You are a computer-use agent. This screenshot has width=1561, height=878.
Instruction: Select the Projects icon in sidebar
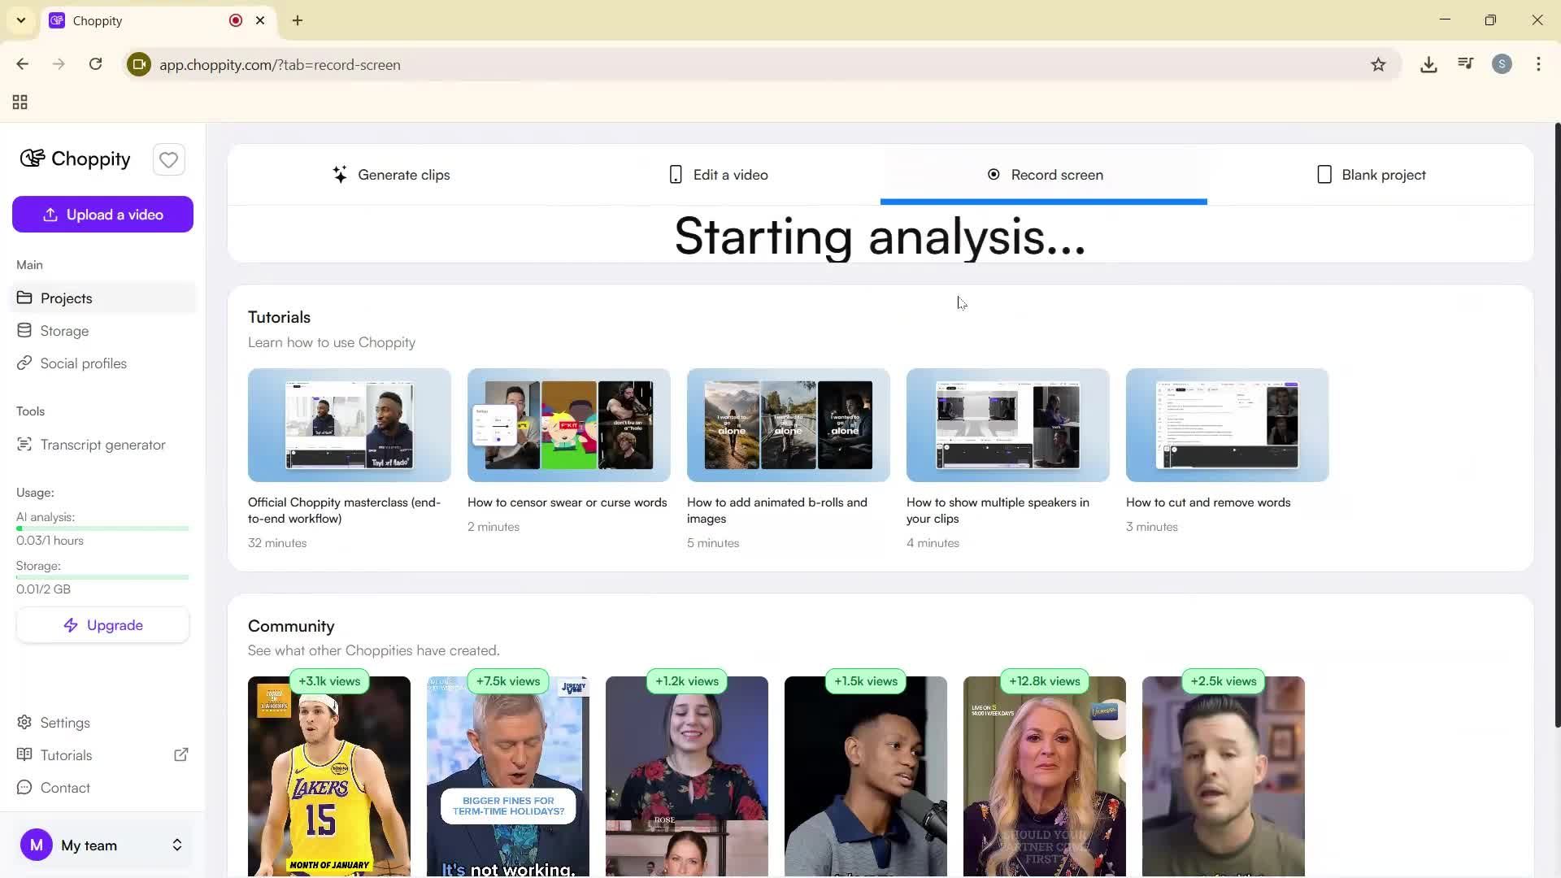click(x=25, y=298)
